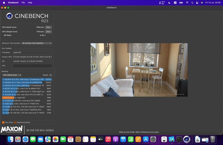
Task: Click the date and time in menu bar
Action: (x=213, y=3)
